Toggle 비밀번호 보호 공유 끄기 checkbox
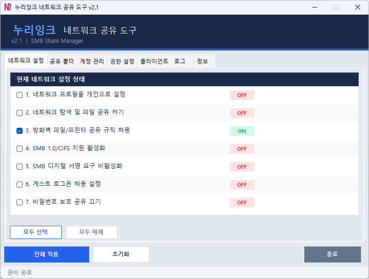This screenshot has width=369, height=279. pos(20,202)
